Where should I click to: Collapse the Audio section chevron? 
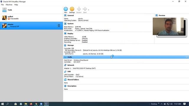coord(187,57)
